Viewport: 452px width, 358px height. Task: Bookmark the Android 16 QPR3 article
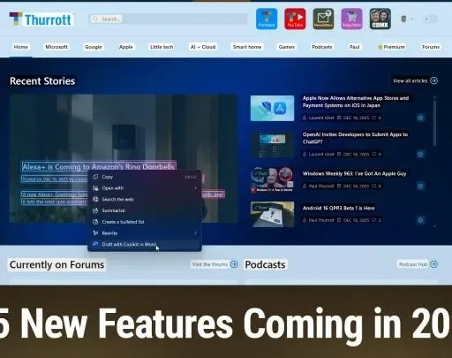[x=420, y=220]
